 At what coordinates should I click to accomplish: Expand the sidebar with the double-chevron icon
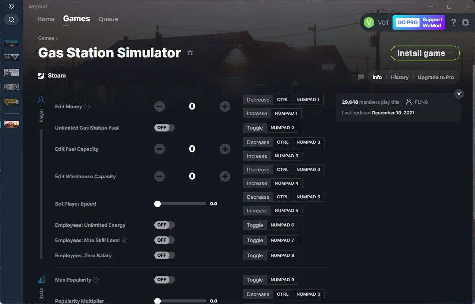(x=11, y=6)
